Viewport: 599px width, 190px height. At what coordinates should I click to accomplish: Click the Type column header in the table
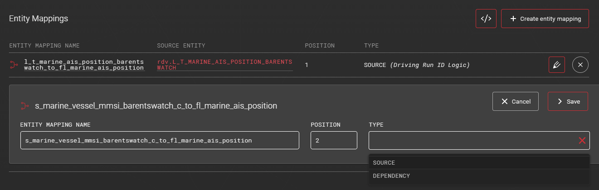click(x=371, y=46)
